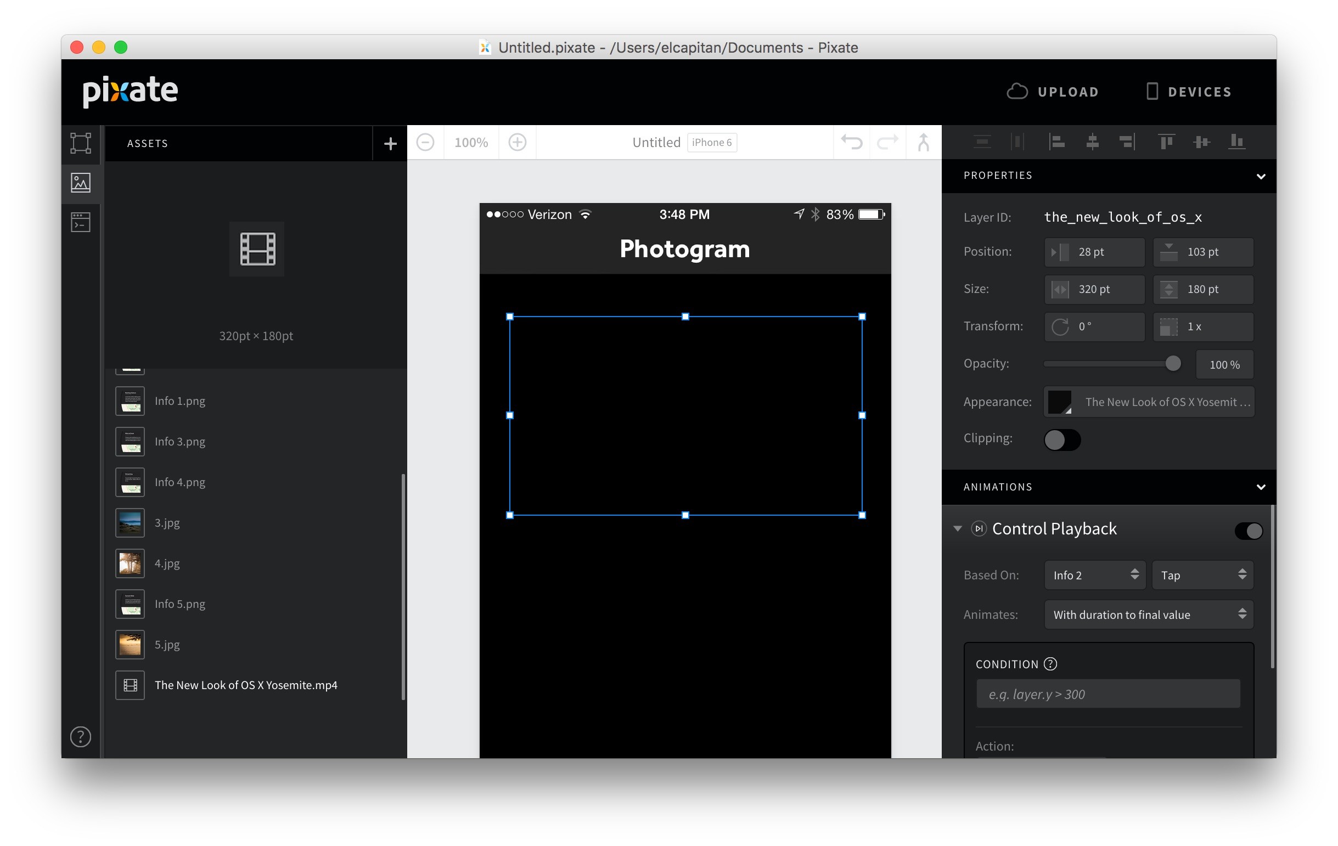Screen dimensions: 1338x846
Task: Click the redo arrow icon
Action: [x=887, y=142]
